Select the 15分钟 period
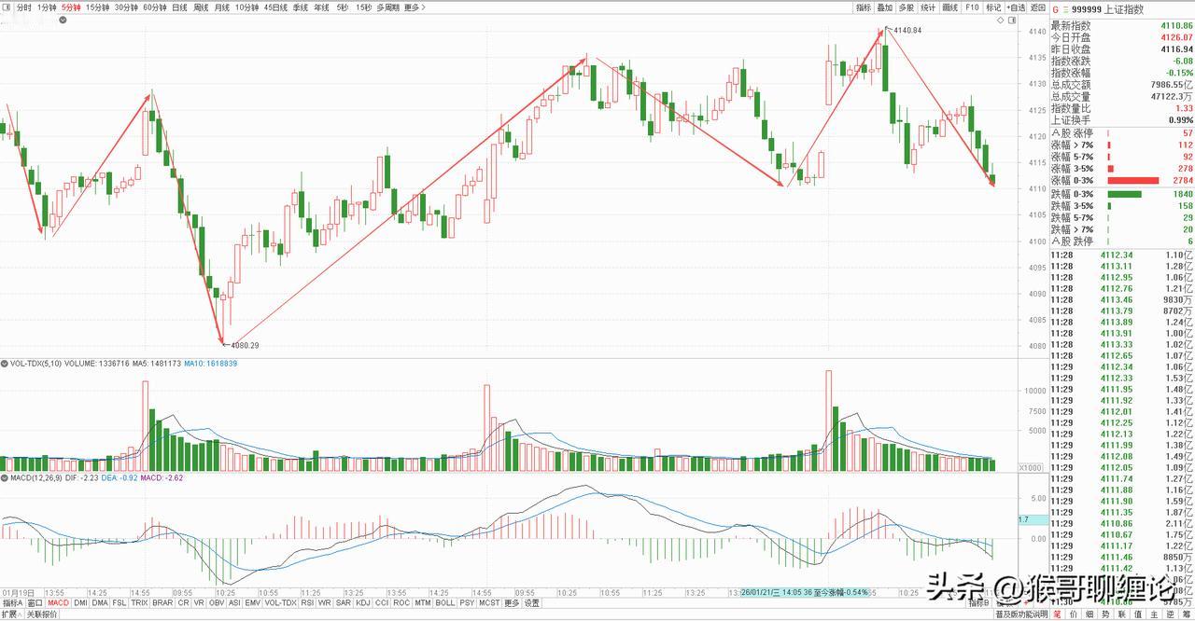1195x621 pixels. click(98, 7)
